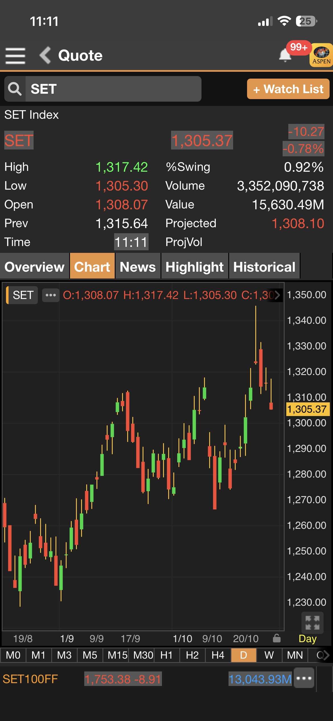Open the Day range selector
Image resolution: width=333 pixels, height=721 pixels.
click(x=307, y=639)
